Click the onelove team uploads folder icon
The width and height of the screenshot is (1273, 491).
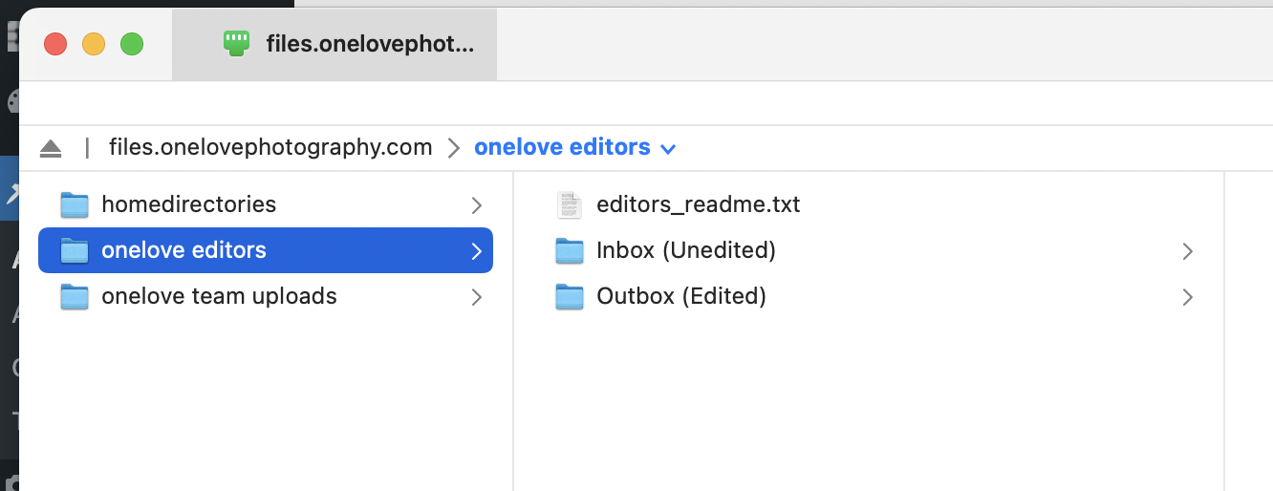75,296
